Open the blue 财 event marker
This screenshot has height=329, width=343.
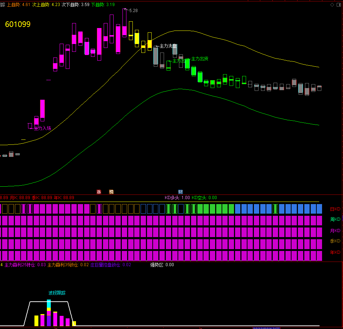pos(180,192)
